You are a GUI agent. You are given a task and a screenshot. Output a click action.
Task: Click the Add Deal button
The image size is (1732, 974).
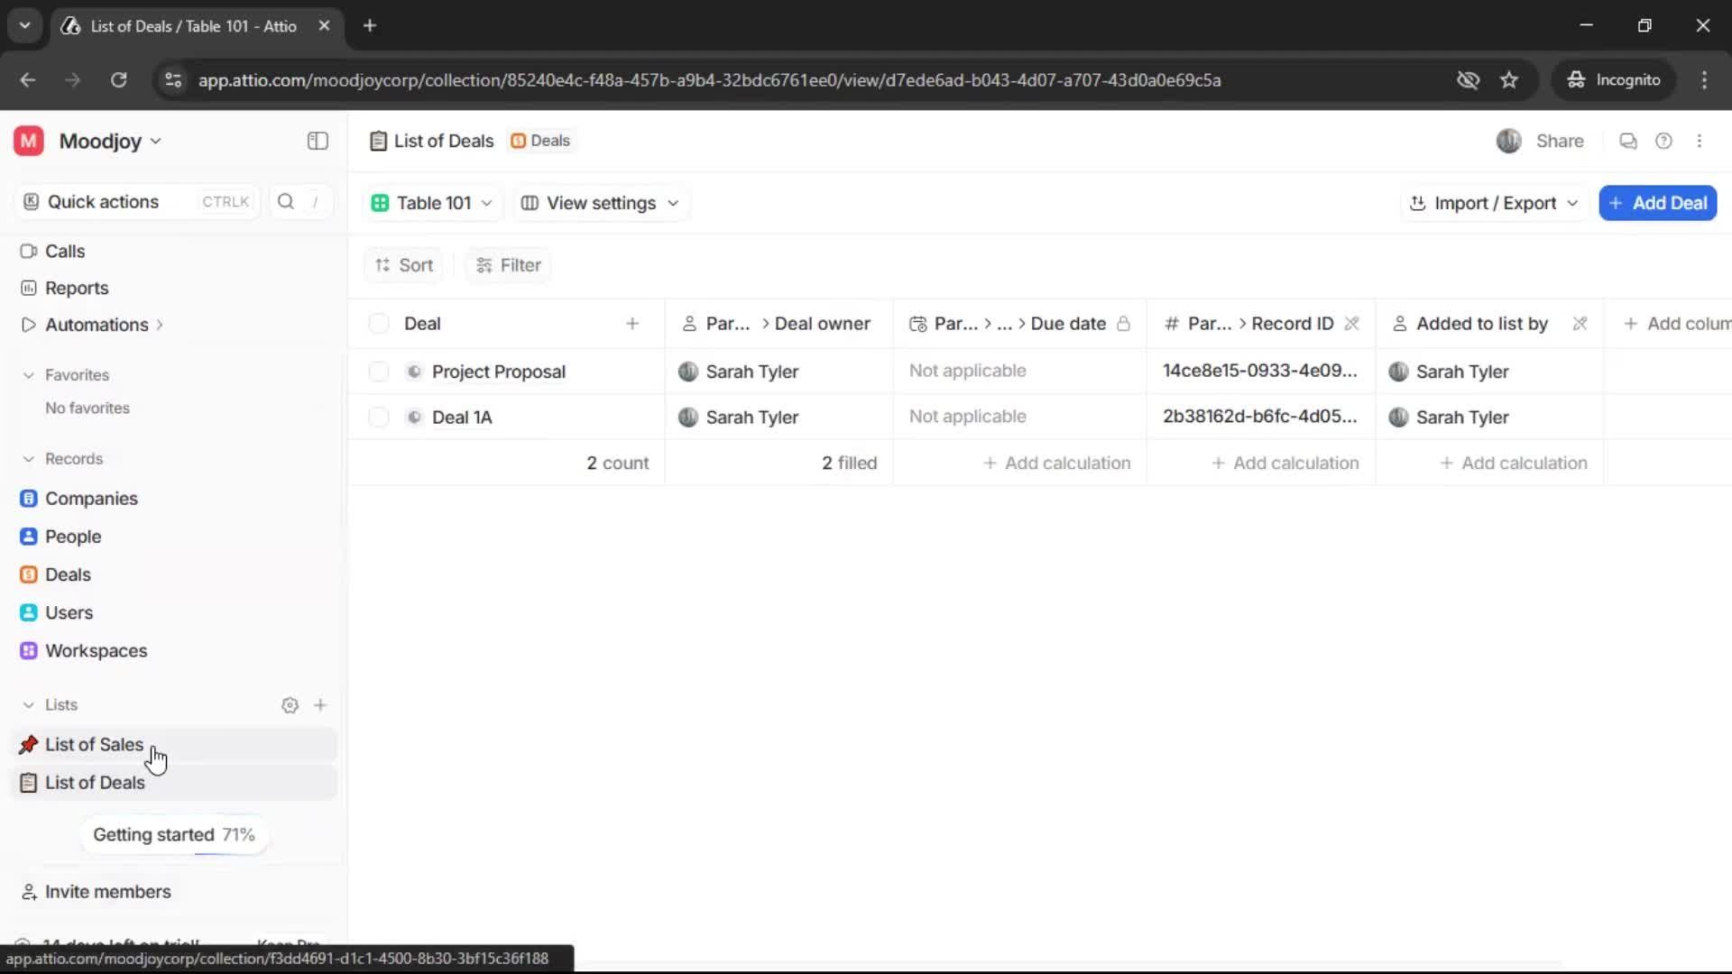(1658, 203)
